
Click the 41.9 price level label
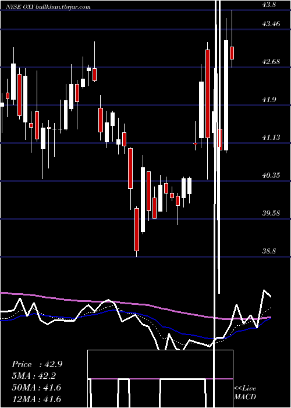(268, 100)
